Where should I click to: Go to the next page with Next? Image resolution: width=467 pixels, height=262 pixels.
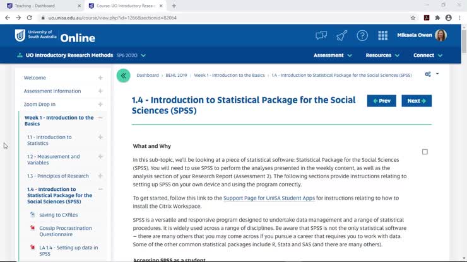pos(417,101)
